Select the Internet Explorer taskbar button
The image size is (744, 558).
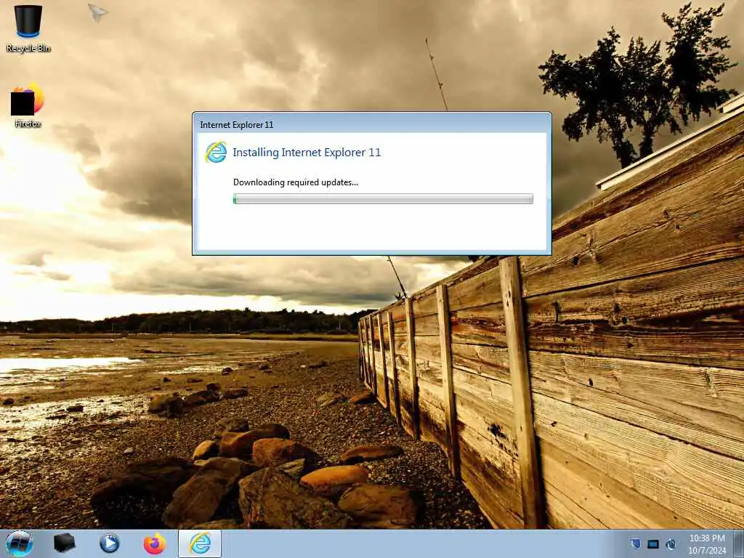point(200,543)
